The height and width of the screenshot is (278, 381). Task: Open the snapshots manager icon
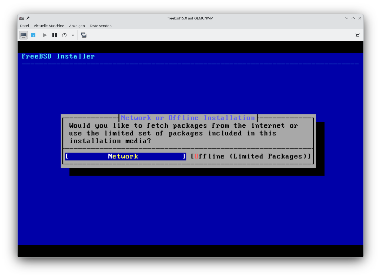point(84,35)
